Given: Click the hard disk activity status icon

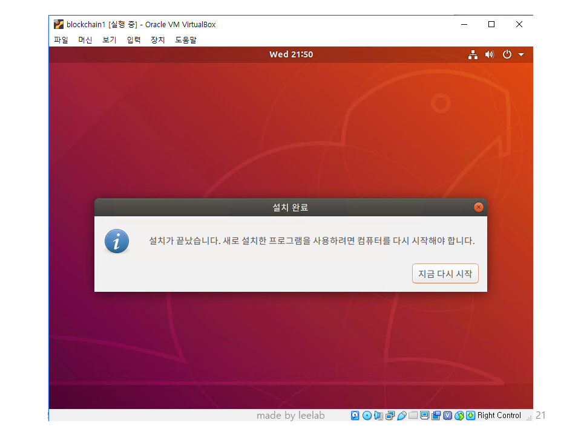Looking at the screenshot, I should pos(355,416).
